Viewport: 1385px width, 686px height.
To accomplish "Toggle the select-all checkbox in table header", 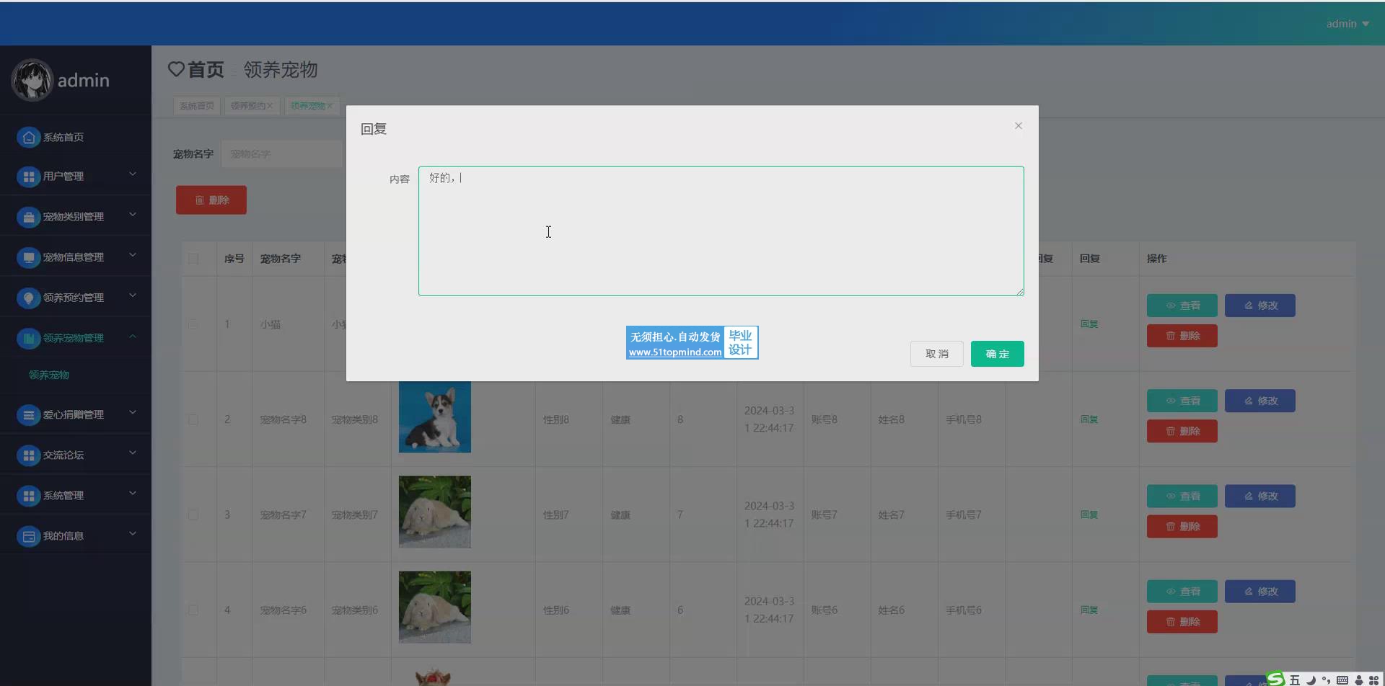I will (x=193, y=259).
